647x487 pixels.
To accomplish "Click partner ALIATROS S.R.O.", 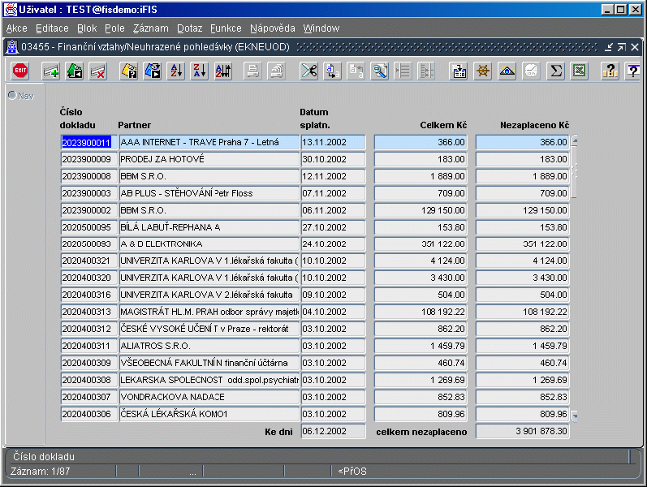I will coord(209,346).
